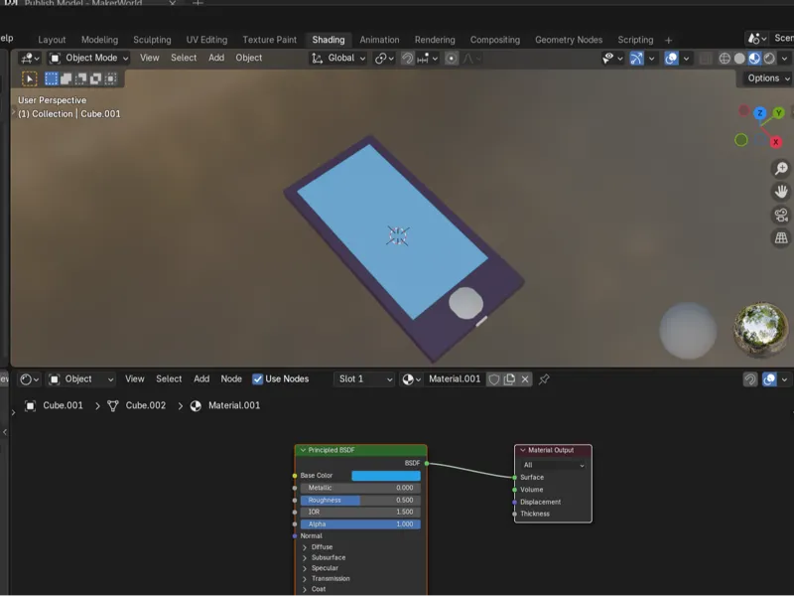Viewport: 794px width, 596px height.
Task: Select the pan hand viewport icon
Action: coord(781,192)
